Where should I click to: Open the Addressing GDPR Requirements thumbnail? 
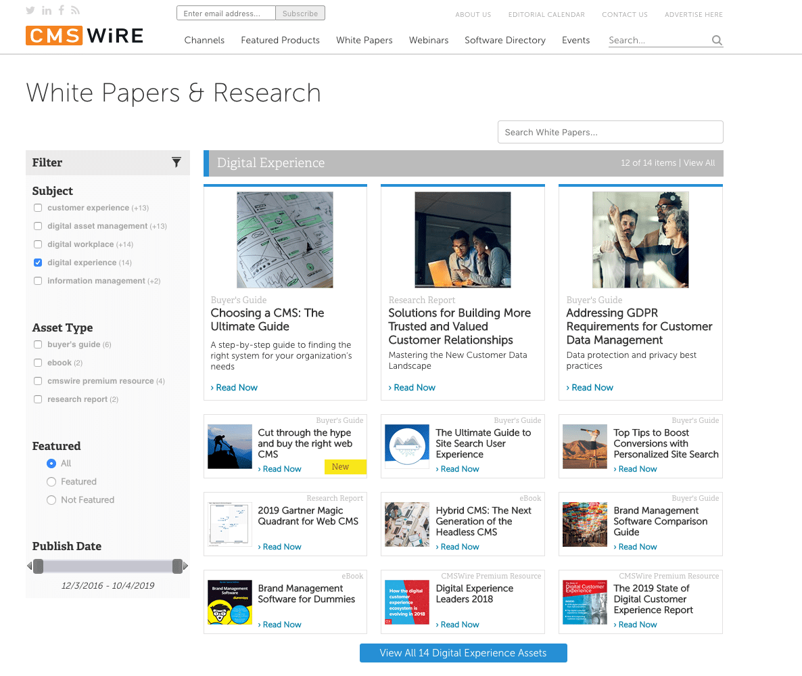point(640,240)
